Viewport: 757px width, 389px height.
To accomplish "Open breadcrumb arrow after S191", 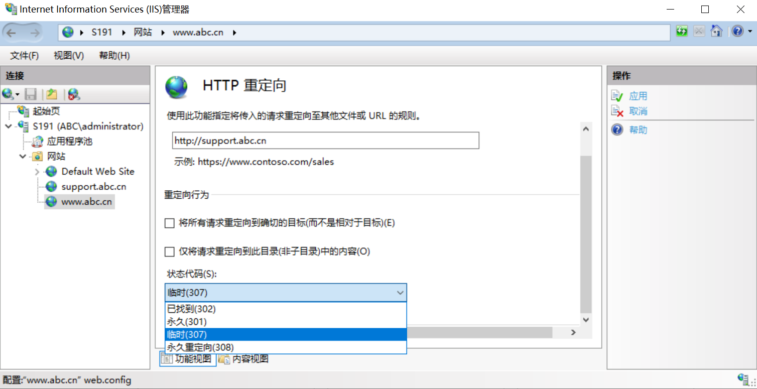I will (123, 33).
